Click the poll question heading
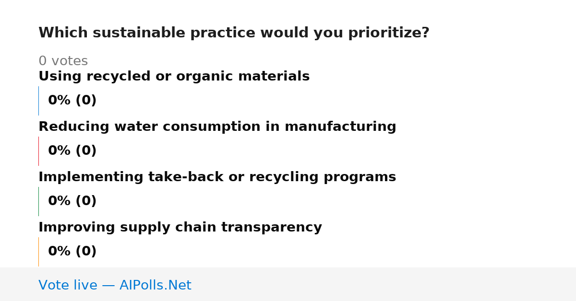 pyautogui.click(x=234, y=33)
